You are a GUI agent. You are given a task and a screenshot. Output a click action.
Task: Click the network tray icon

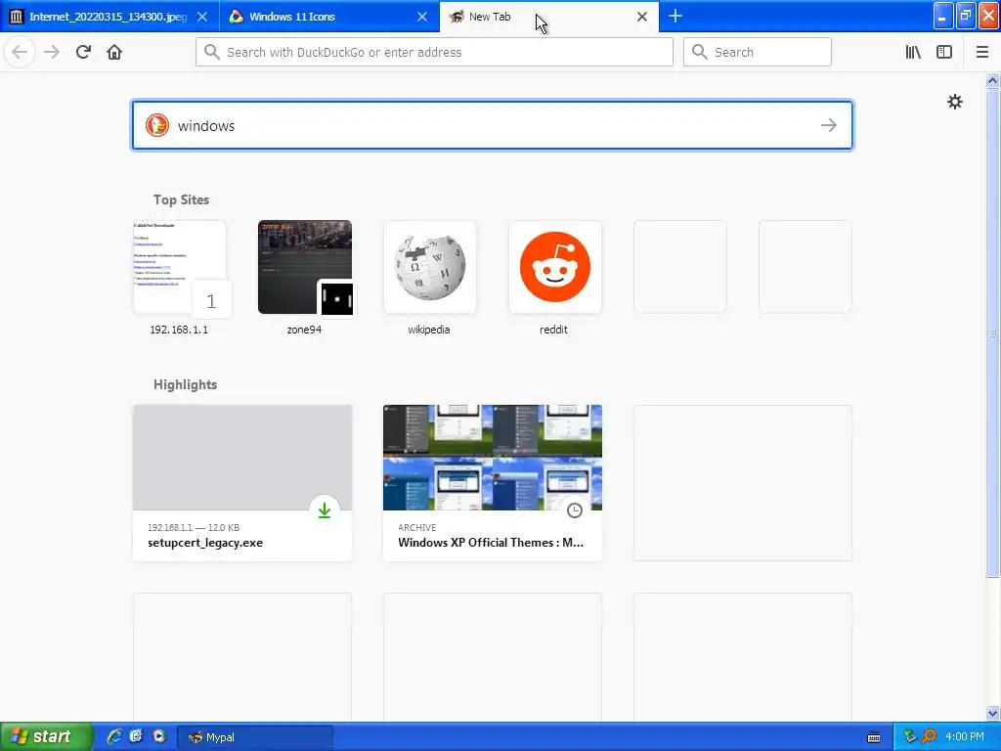coord(910,737)
